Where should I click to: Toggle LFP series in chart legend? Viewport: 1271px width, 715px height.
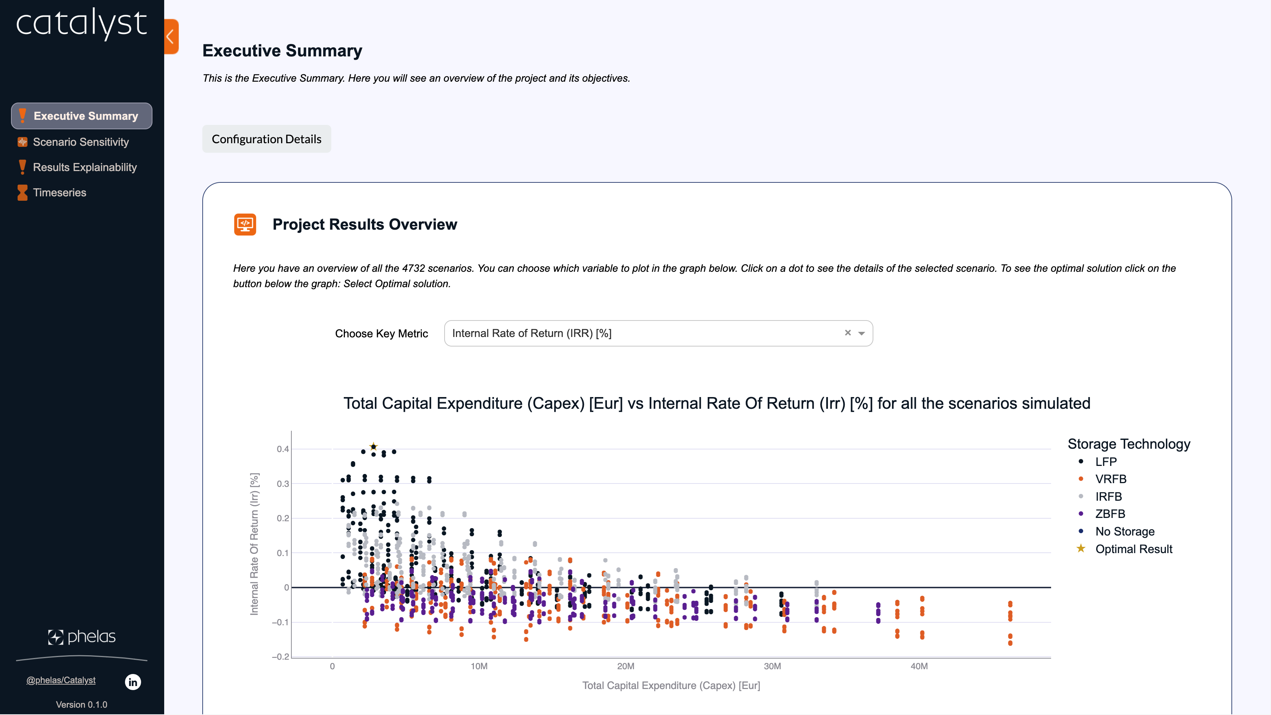point(1105,462)
